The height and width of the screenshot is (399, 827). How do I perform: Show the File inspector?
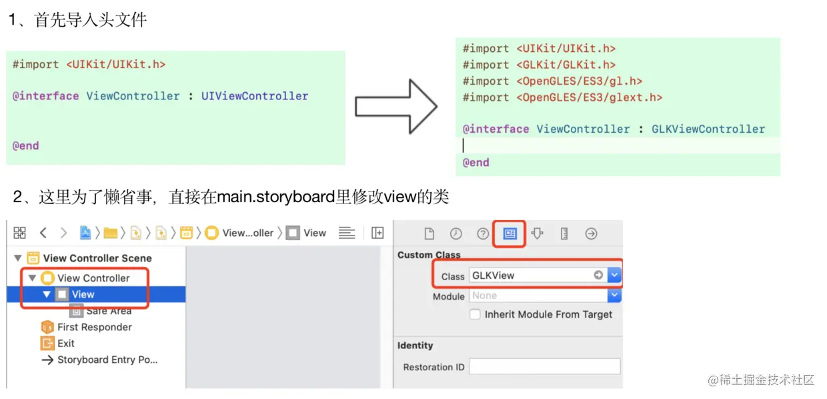[x=430, y=234]
